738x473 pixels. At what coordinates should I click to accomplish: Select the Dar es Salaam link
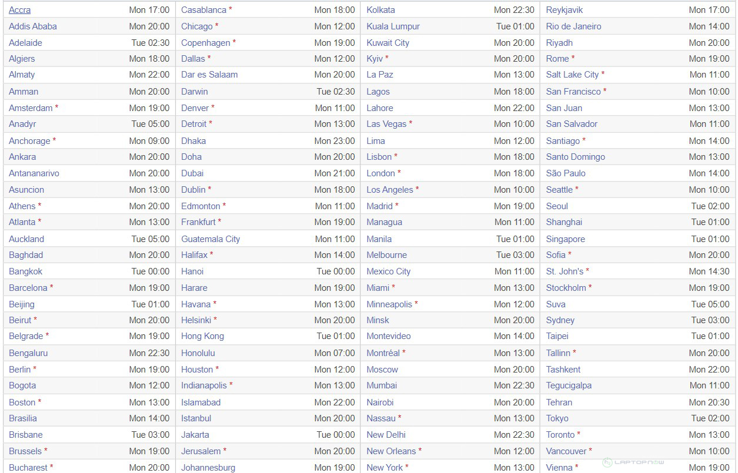209,75
